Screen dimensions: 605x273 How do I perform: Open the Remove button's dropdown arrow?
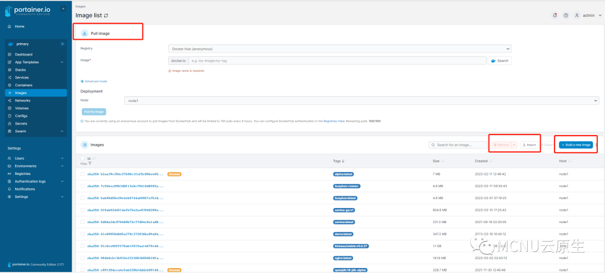(x=514, y=145)
